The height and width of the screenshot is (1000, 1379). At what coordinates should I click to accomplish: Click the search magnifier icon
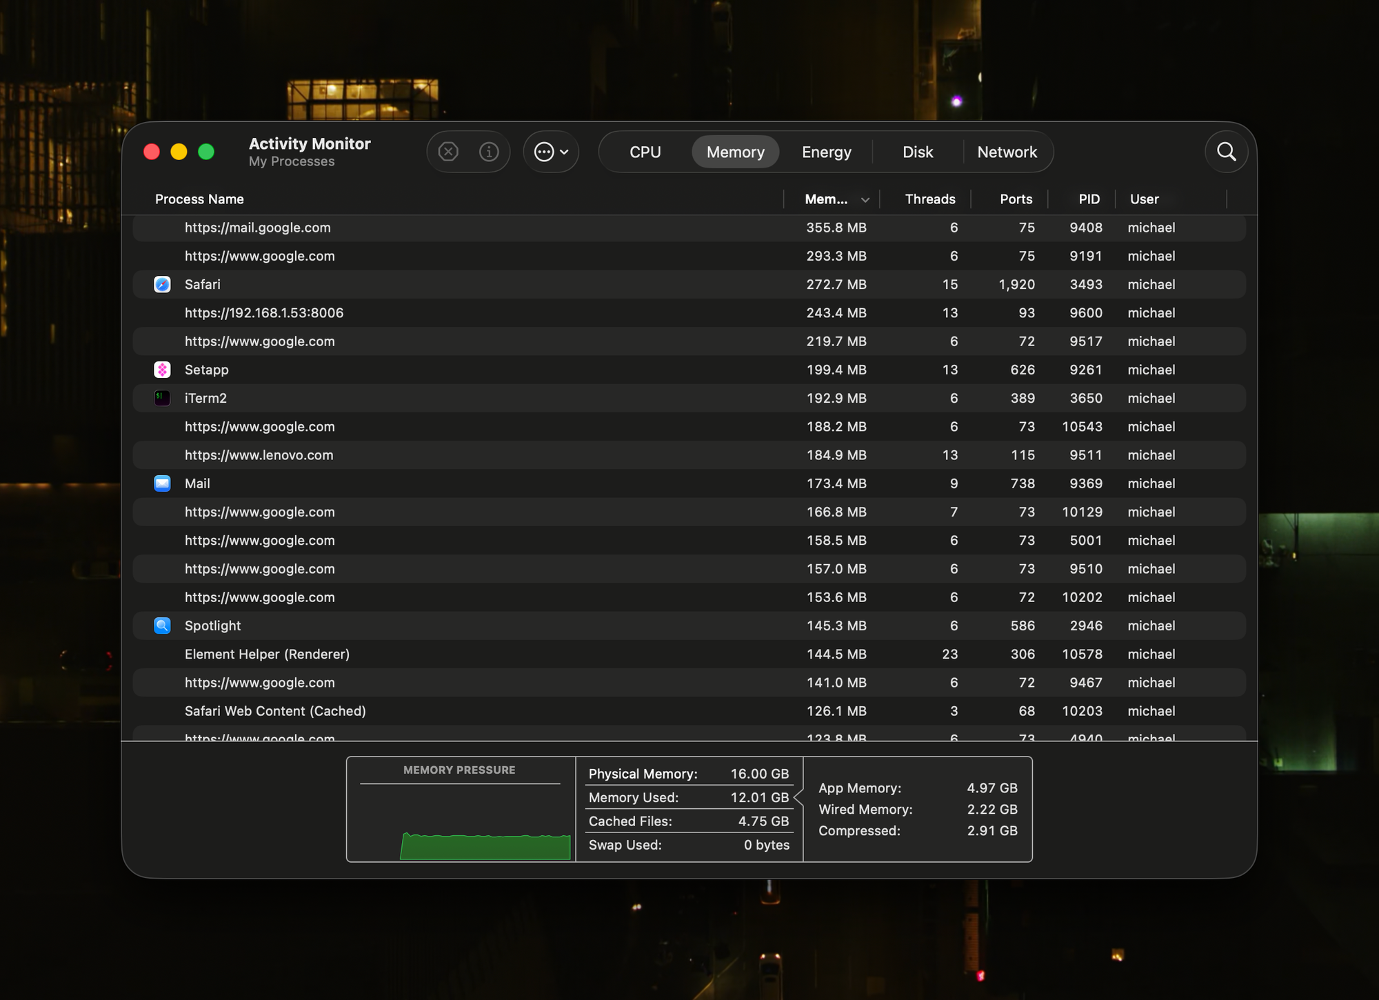pyautogui.click(x=1226, y=152)
